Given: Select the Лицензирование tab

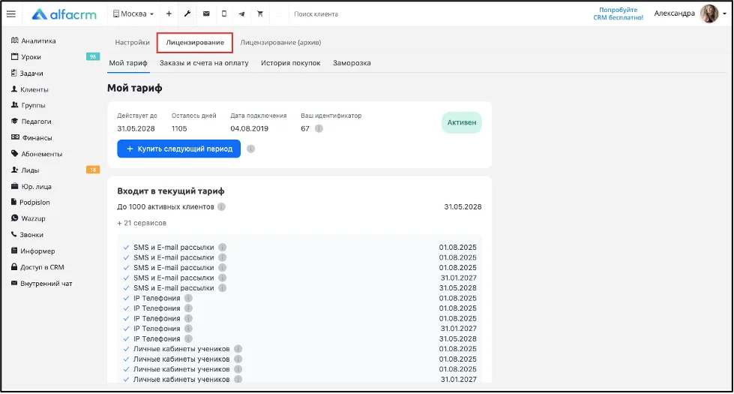Looking at the screenshot, I should [195, 42].
